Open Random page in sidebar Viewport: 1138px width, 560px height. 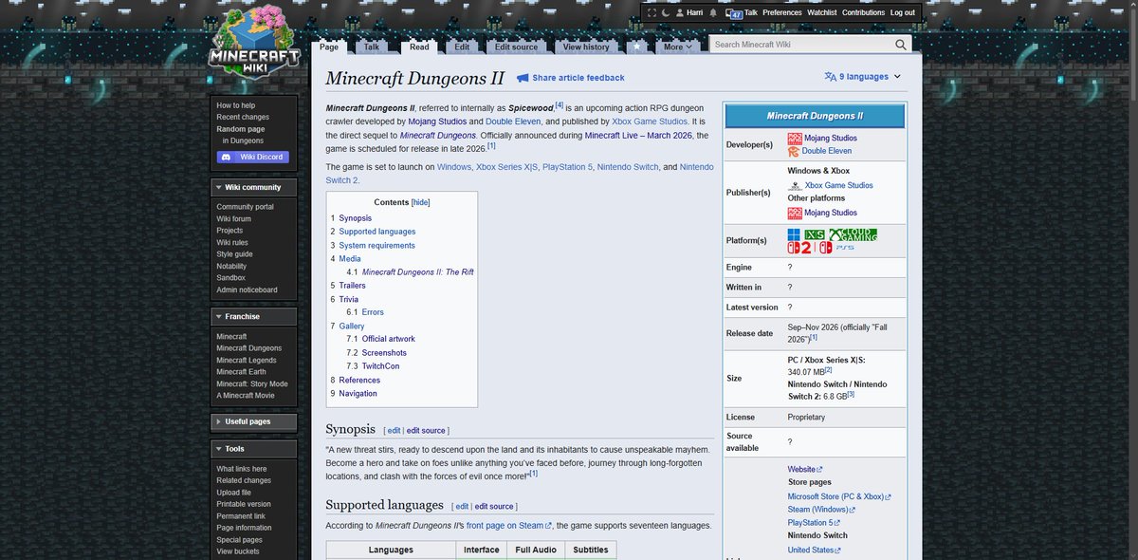[x=241, y=129]
